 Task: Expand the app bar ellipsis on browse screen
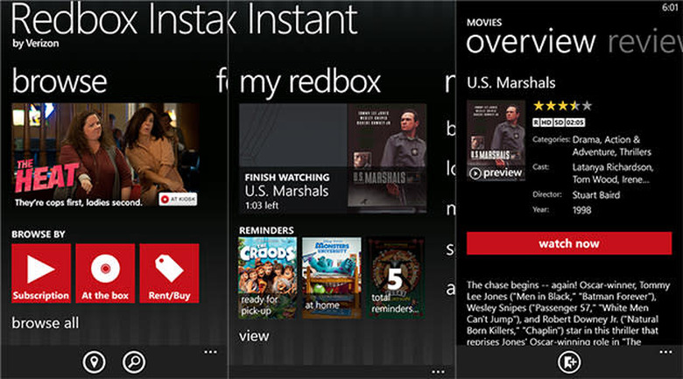coord(210,352)
